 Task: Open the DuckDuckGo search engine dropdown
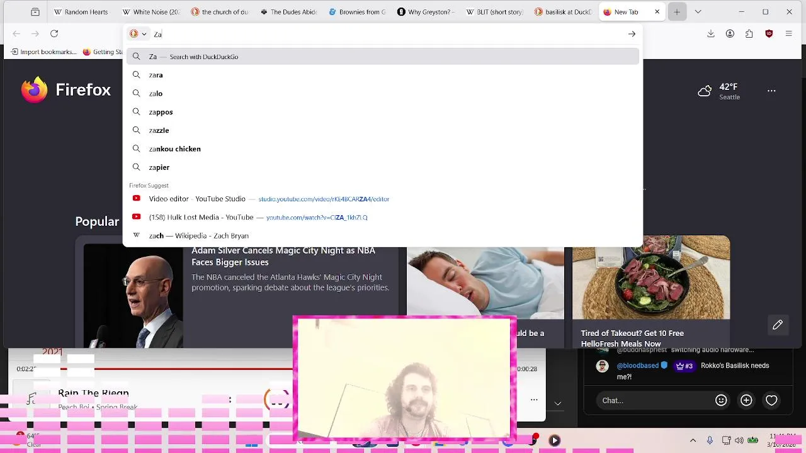click(x=138, y=34)
